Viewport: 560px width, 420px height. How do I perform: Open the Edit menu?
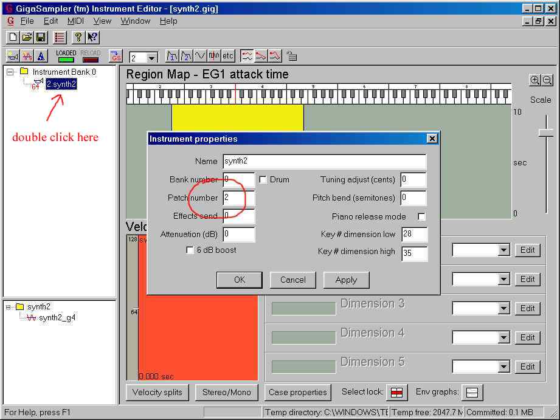tap(50, 21)
